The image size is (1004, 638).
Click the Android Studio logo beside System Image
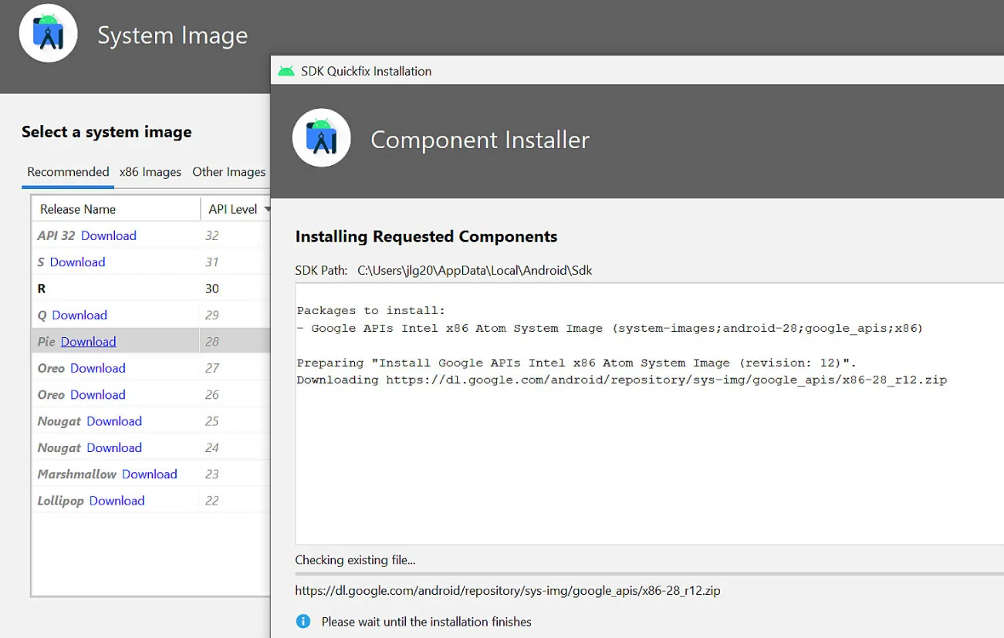pyautogui.click(x=48, y=33)
